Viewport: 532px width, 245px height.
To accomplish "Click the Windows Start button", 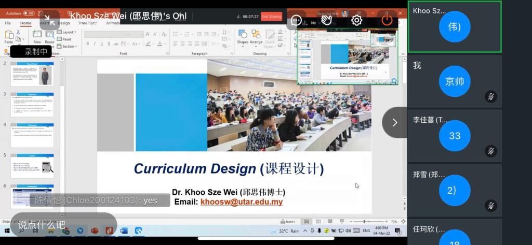I will tap(7, 231).
